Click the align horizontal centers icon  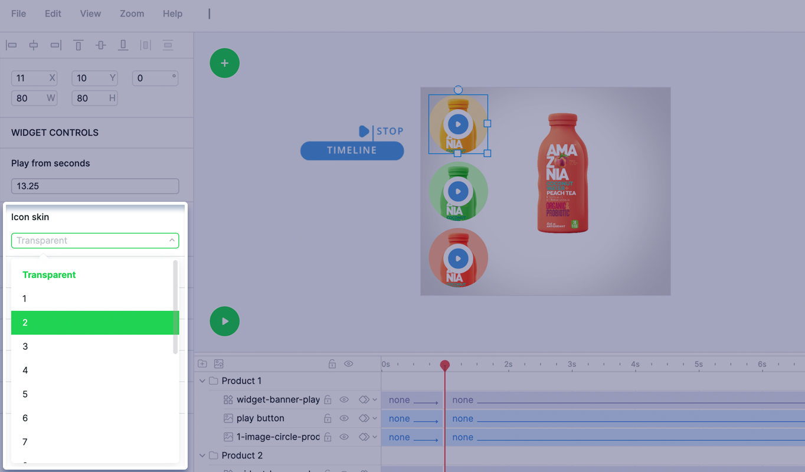tap(34, 45)
